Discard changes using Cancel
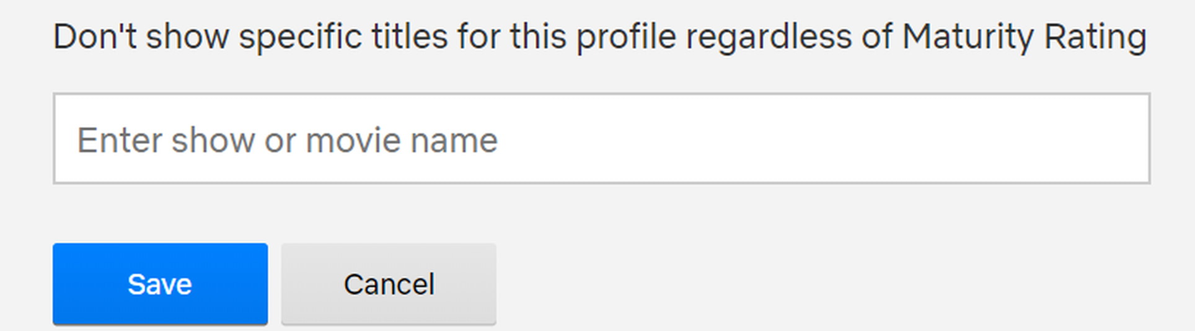This screenshot has height=331, width=1195. pos(389,284)
